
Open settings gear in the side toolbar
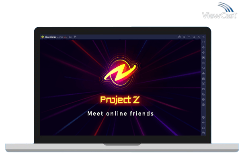point(203,117)
